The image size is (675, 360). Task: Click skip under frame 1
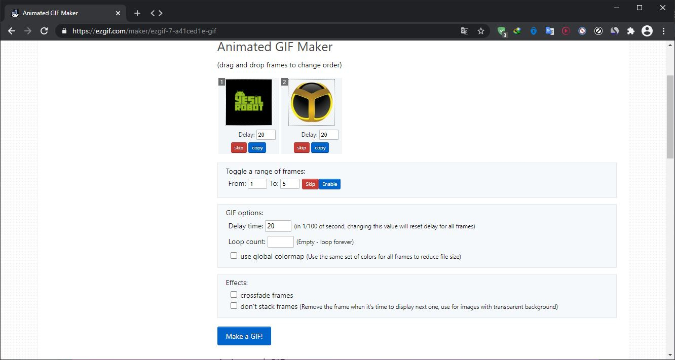click(239, 148)
